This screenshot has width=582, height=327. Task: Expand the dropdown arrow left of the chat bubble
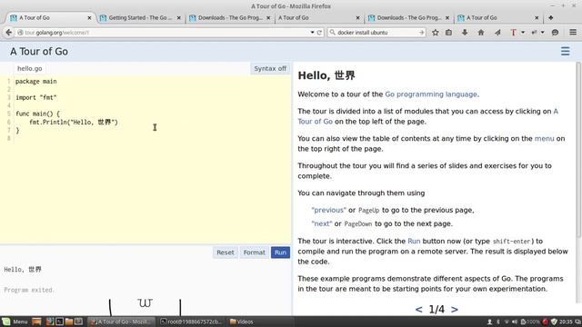click(542, 33)
